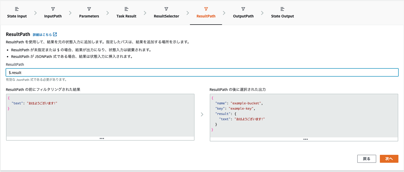The width and height of the screenshot is (404, 172).
Task: Click the orange ResultPath filter icon
Action: (206, 9)
